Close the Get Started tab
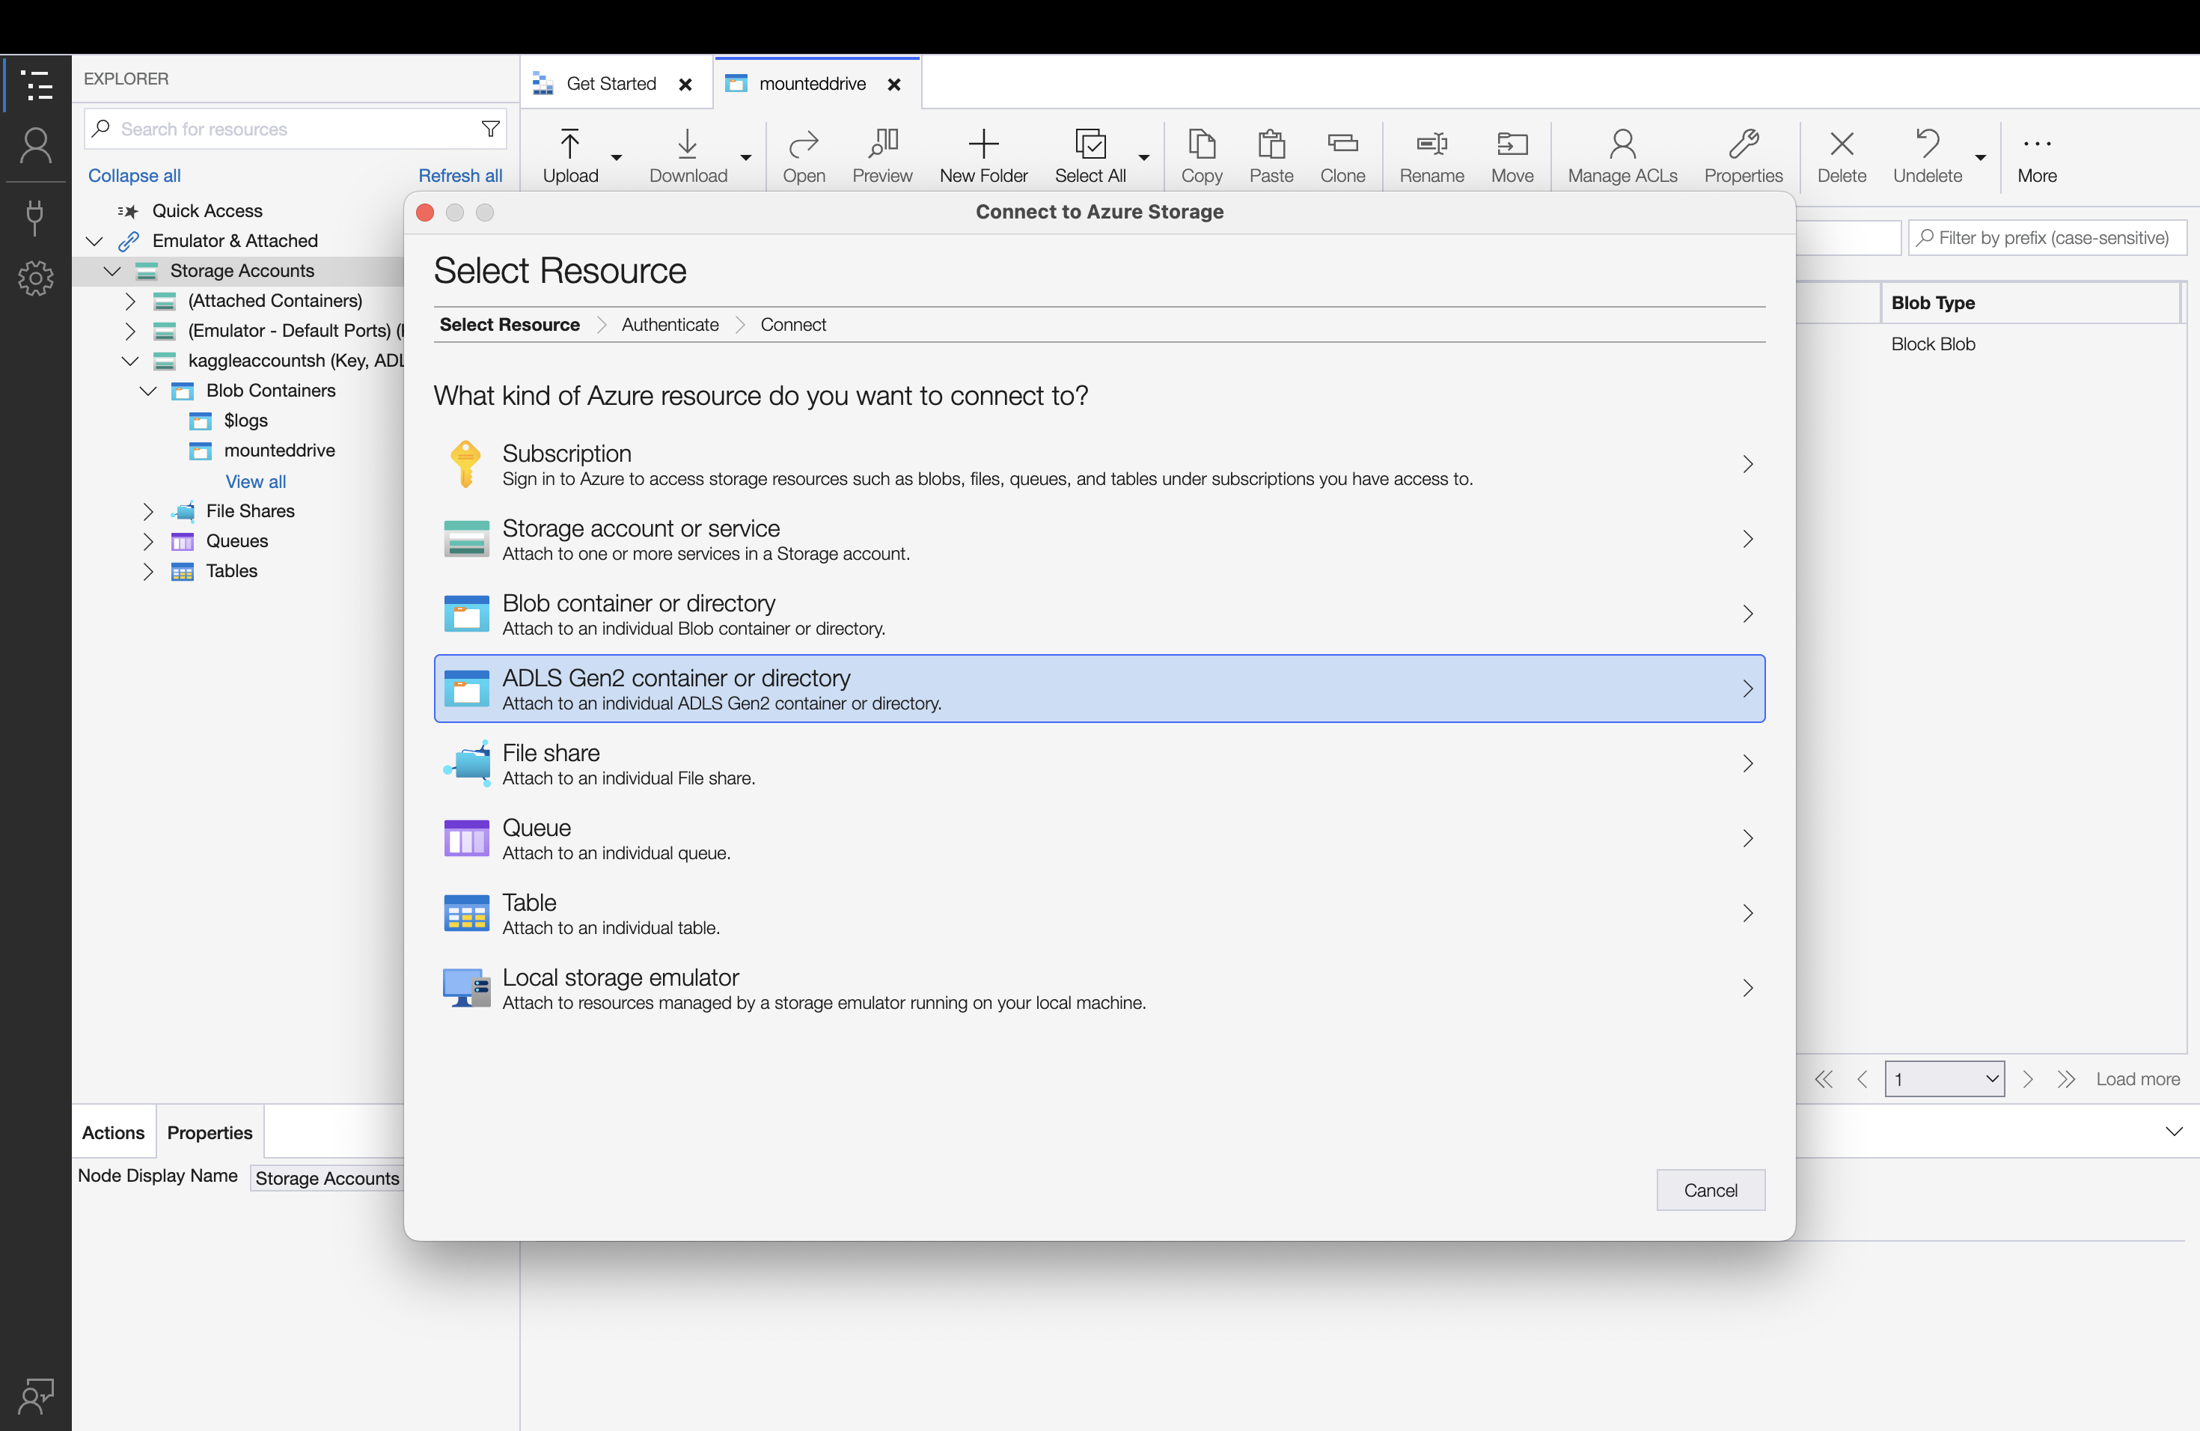This screenshot has width=2200, height=1431. pyautogui.click(x=686, y=84)
